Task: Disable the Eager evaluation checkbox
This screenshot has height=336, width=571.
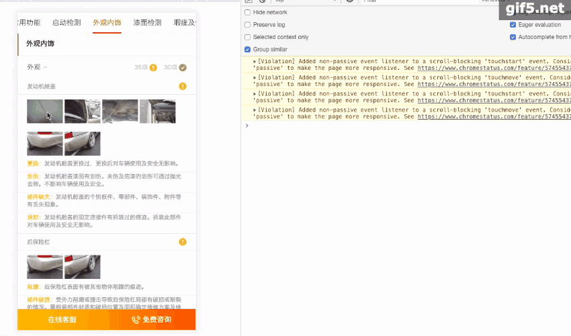Action: pyautogui.click(x=513, y=25)
